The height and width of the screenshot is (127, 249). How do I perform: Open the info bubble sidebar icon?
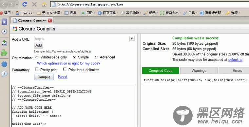click(4, 74)
